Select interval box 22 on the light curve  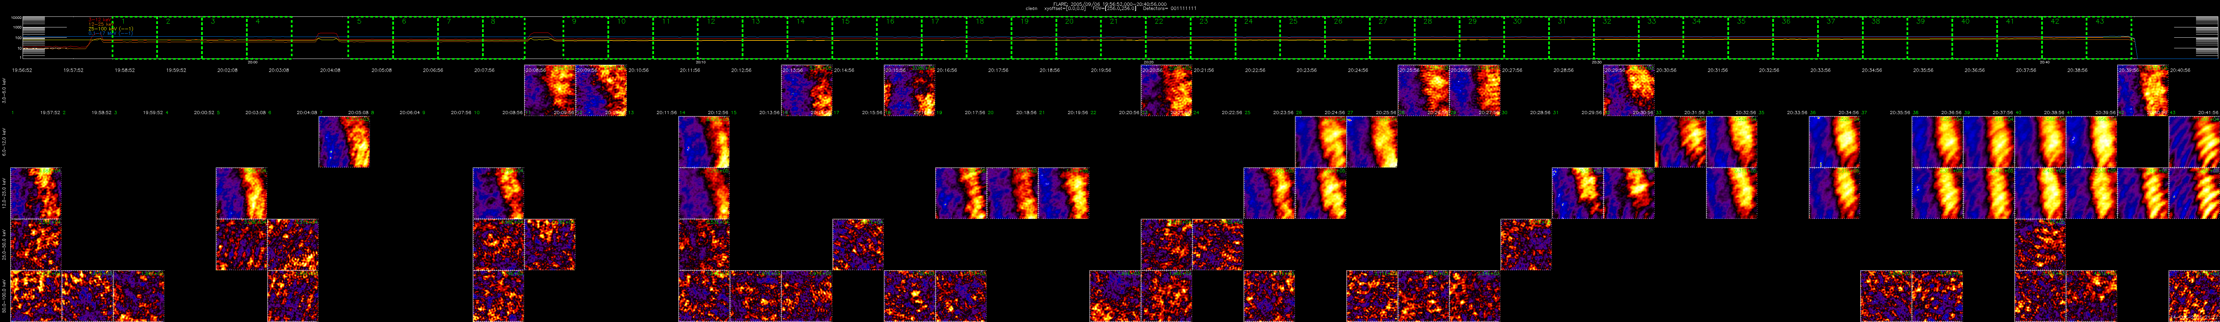coord(1168,38)
